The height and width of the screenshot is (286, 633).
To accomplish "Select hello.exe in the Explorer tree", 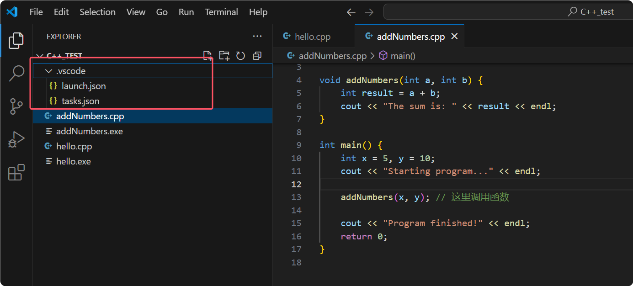I will [153, 161].
